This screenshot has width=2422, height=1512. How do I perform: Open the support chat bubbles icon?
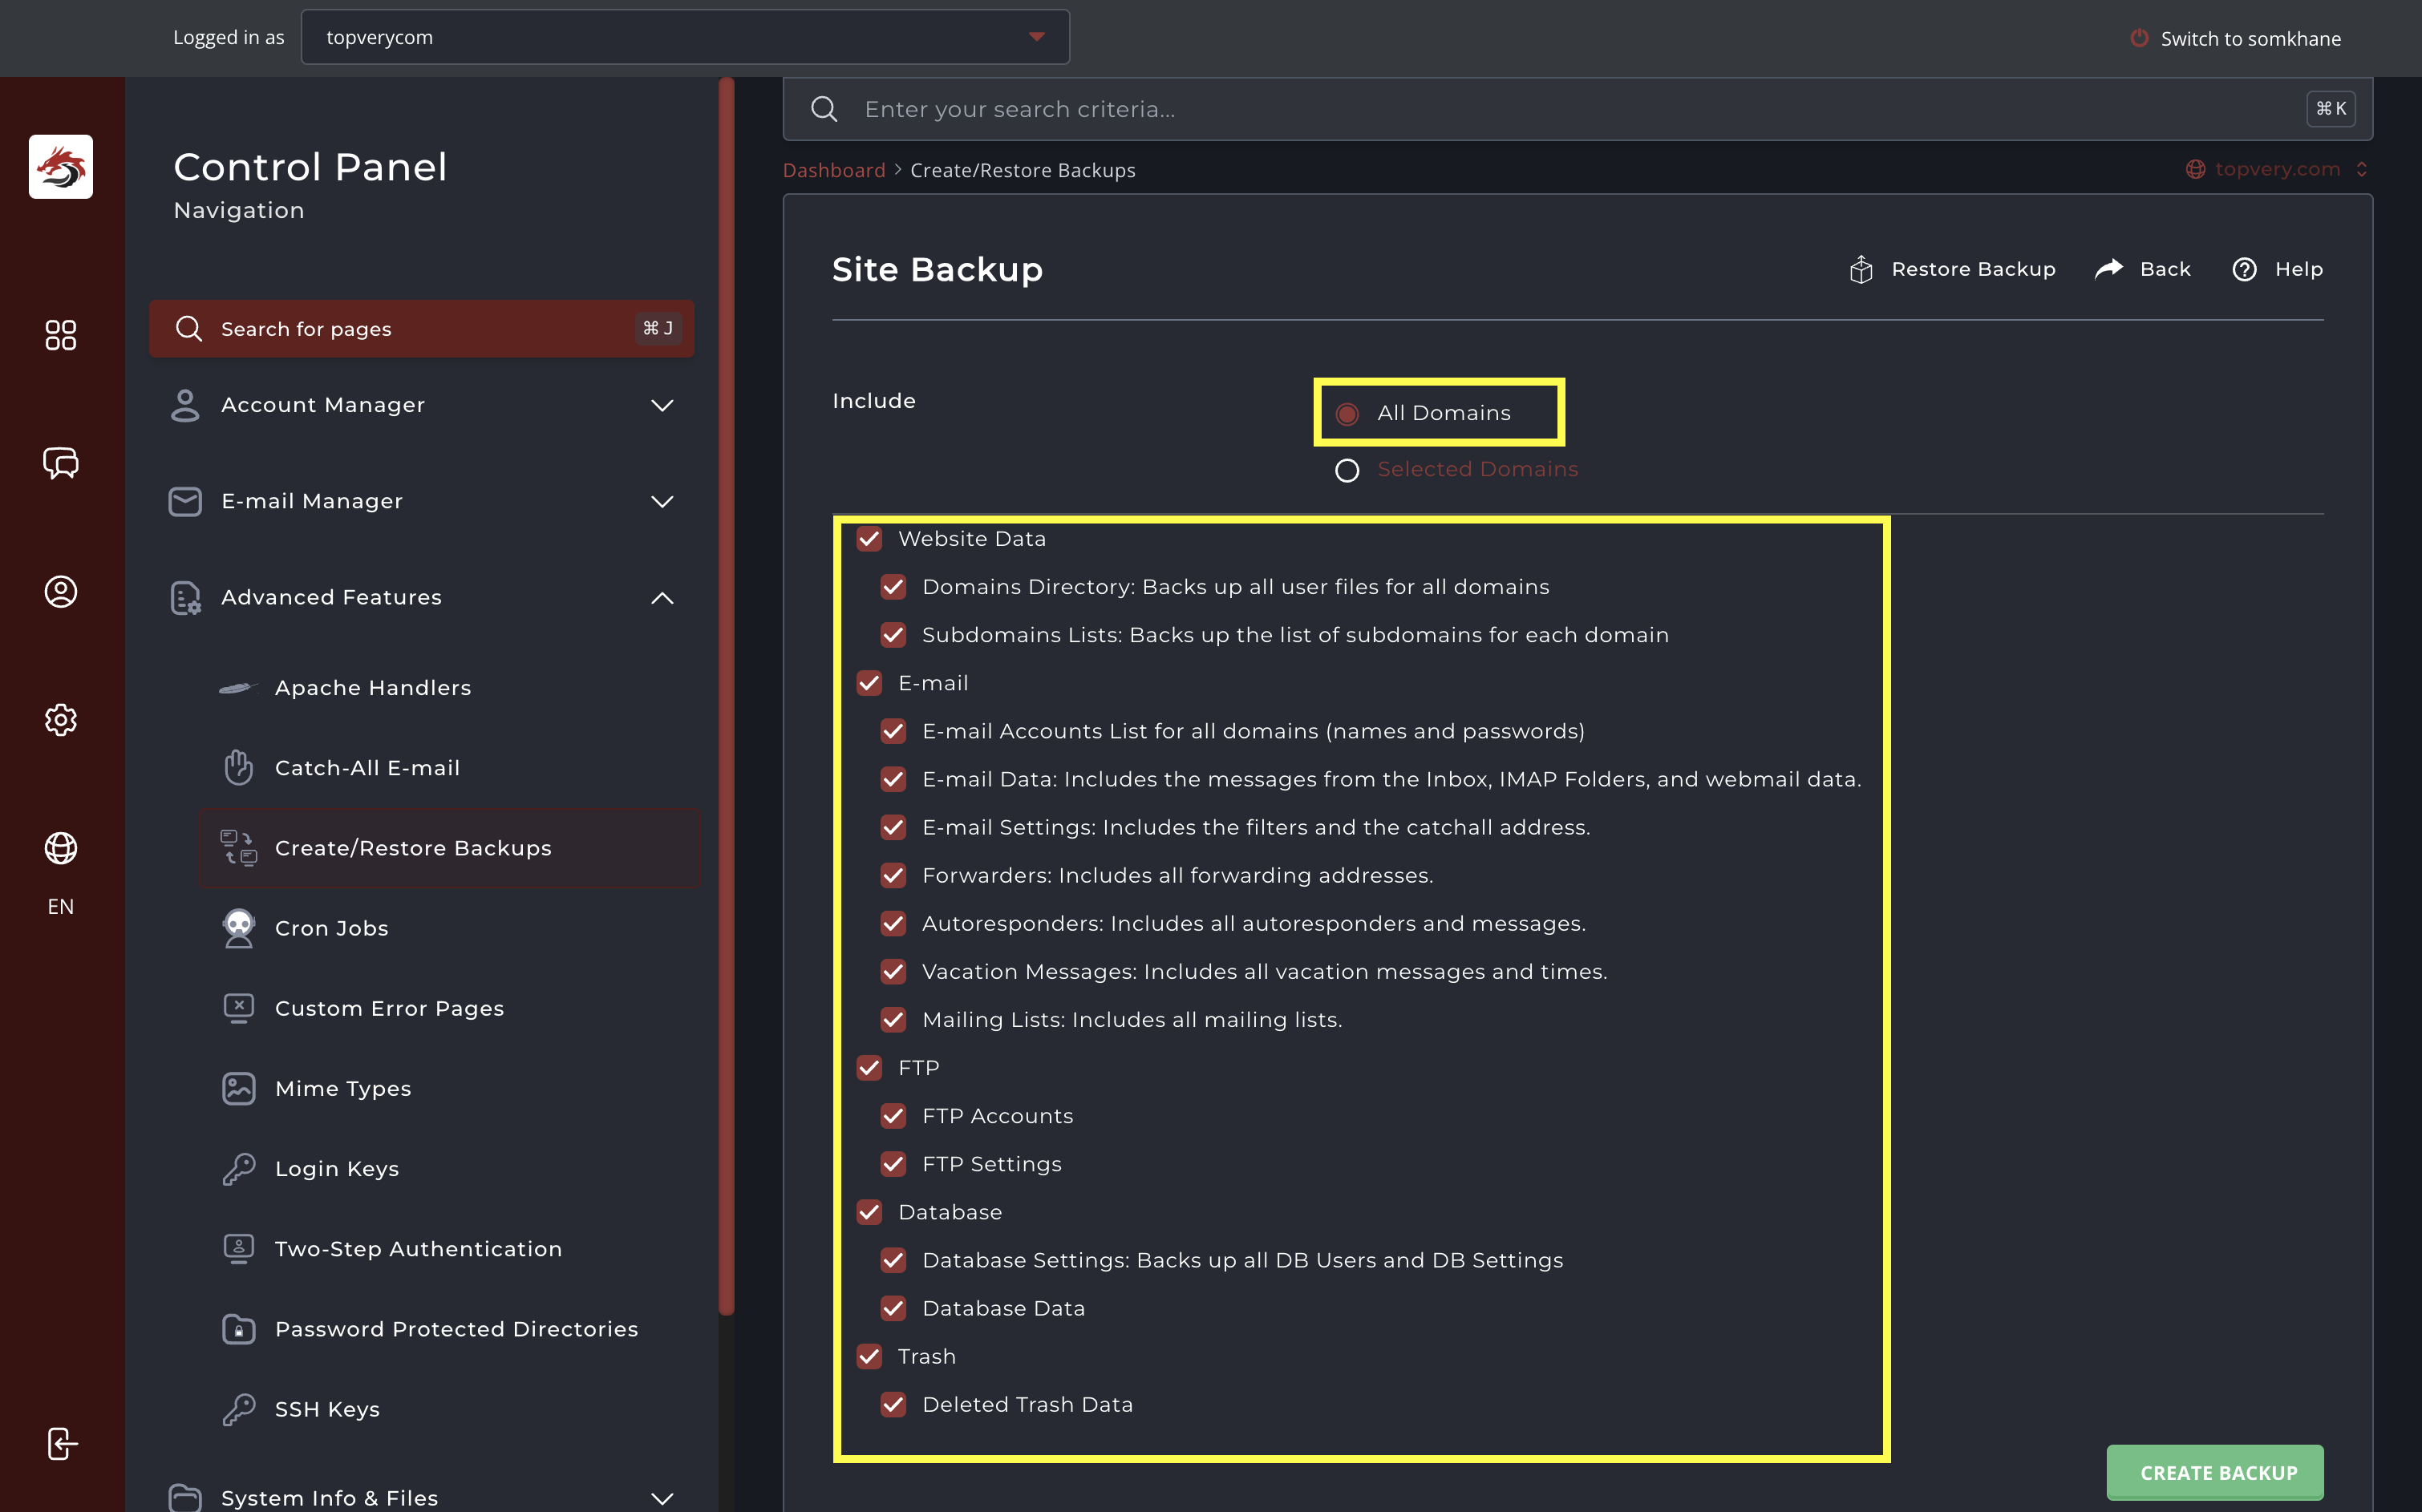pyautogui.click(x=60, y=463)
